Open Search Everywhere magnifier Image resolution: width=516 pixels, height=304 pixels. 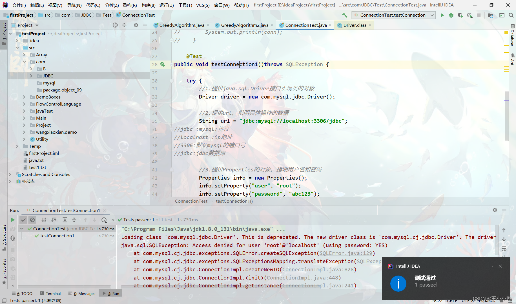[x=511, y=15]
